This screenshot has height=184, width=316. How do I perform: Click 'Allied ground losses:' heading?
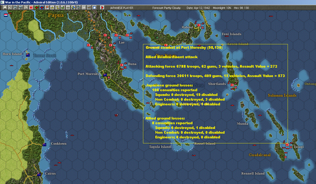click(165, 118)
